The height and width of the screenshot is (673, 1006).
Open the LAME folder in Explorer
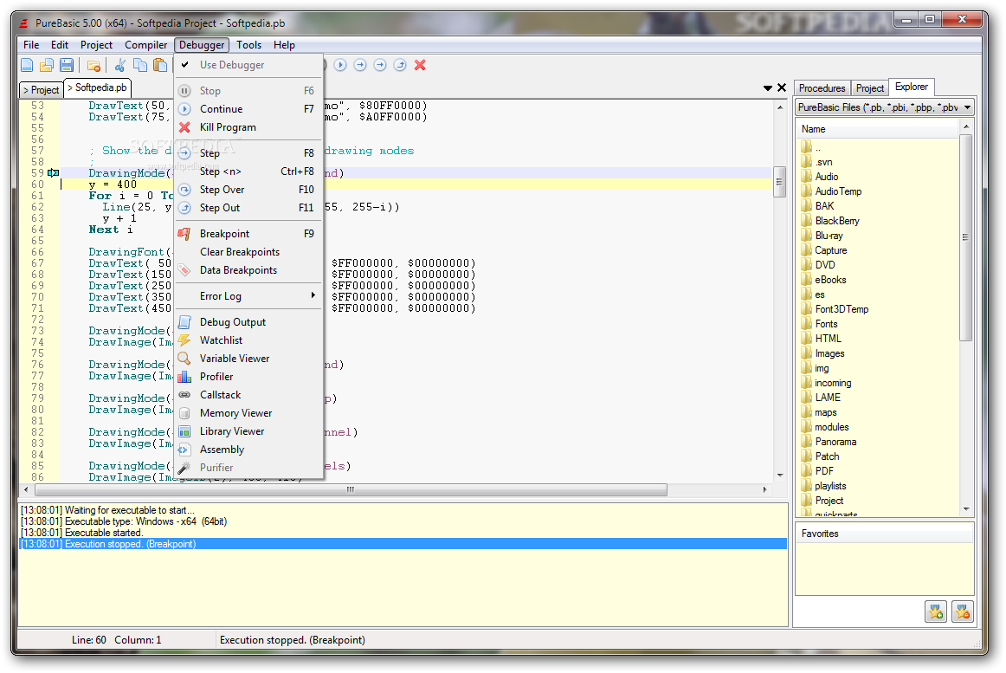coord(828,398)
